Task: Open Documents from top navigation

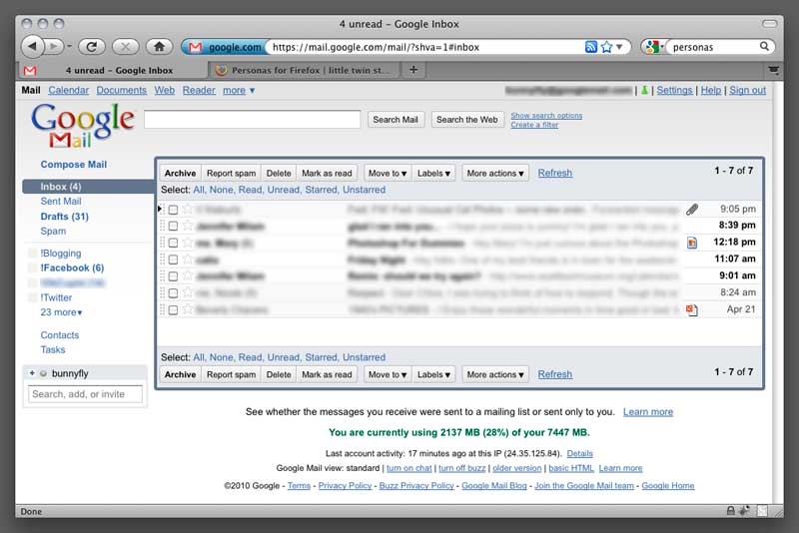Action: pos(121,90)
